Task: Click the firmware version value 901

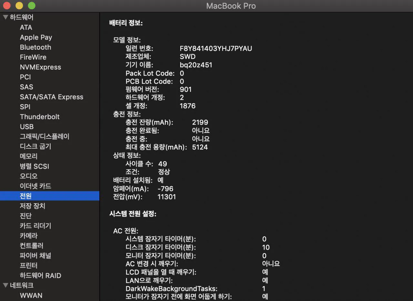Action: click(x=186, y=89)
